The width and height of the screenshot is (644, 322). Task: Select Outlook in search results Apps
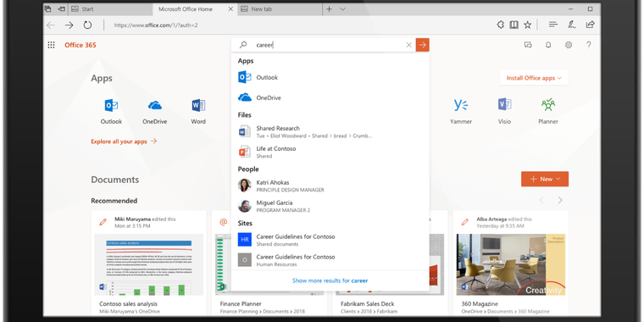pos(330,77)
